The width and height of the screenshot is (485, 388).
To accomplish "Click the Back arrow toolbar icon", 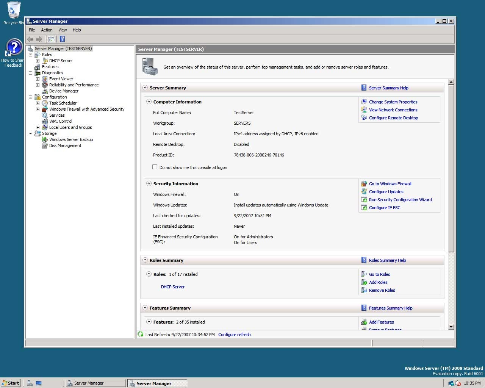I will (30, 39).
